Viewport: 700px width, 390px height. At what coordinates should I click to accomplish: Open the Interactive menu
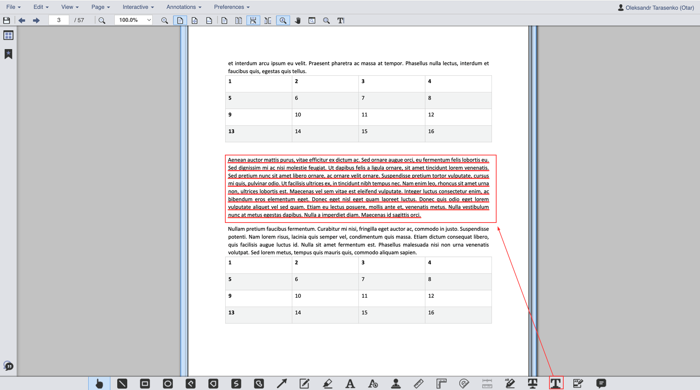138,7
